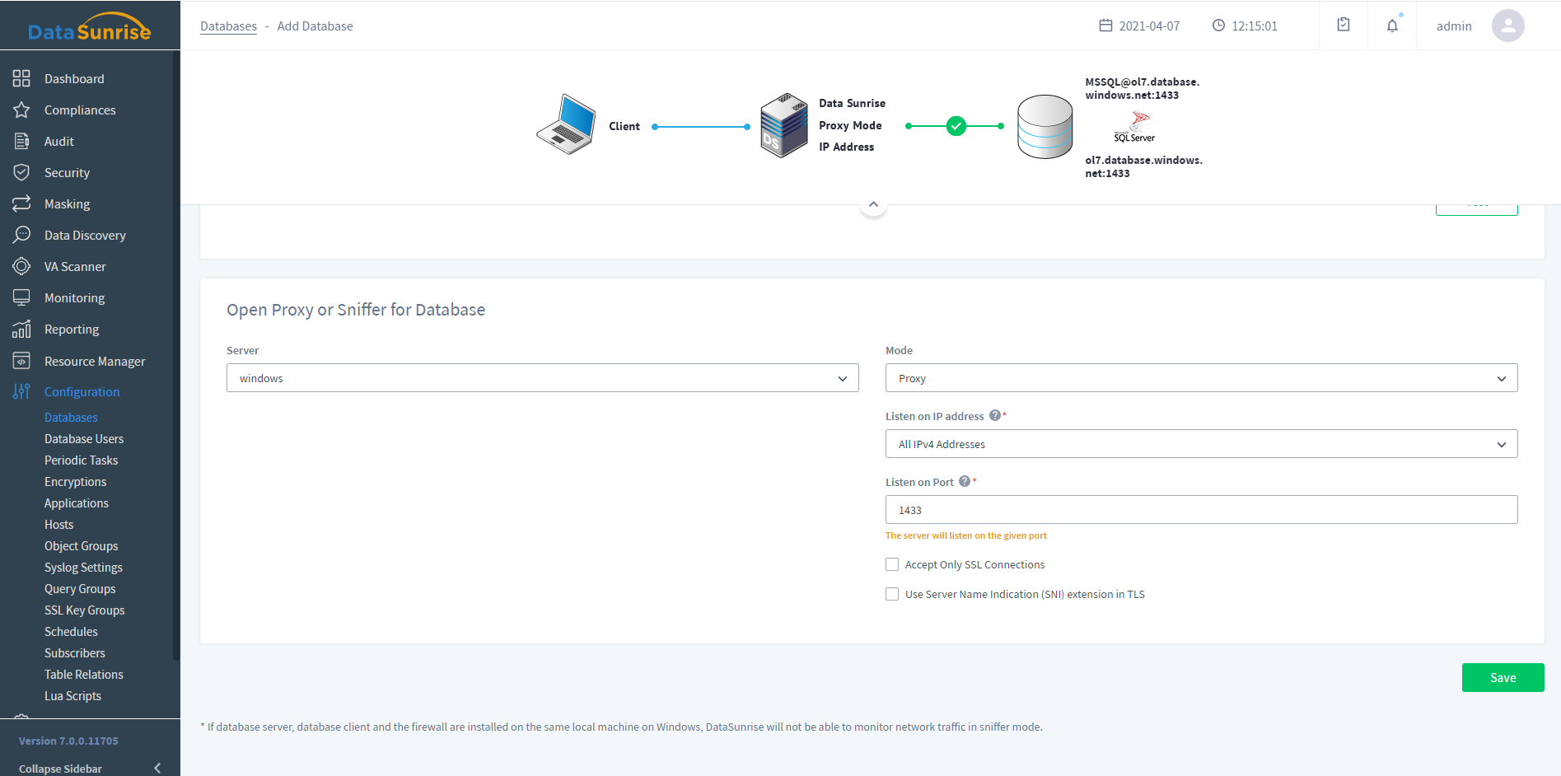Select Database Users in Configuration submenu
The image size is (1561, 776).
[84, 439]
